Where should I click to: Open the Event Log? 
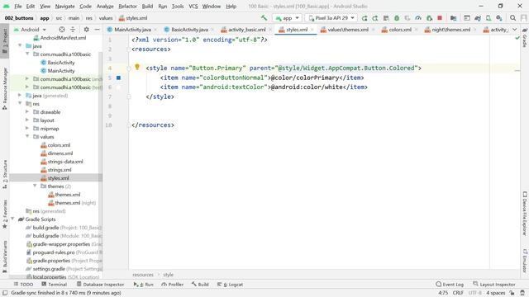click(450, 285)
